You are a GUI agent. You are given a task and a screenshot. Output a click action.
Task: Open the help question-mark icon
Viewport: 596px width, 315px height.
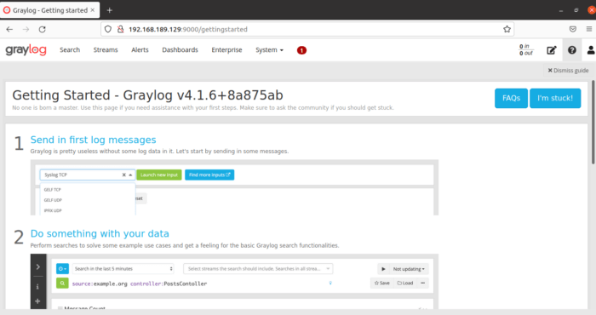pyautogui.click(x=571, y=50)
